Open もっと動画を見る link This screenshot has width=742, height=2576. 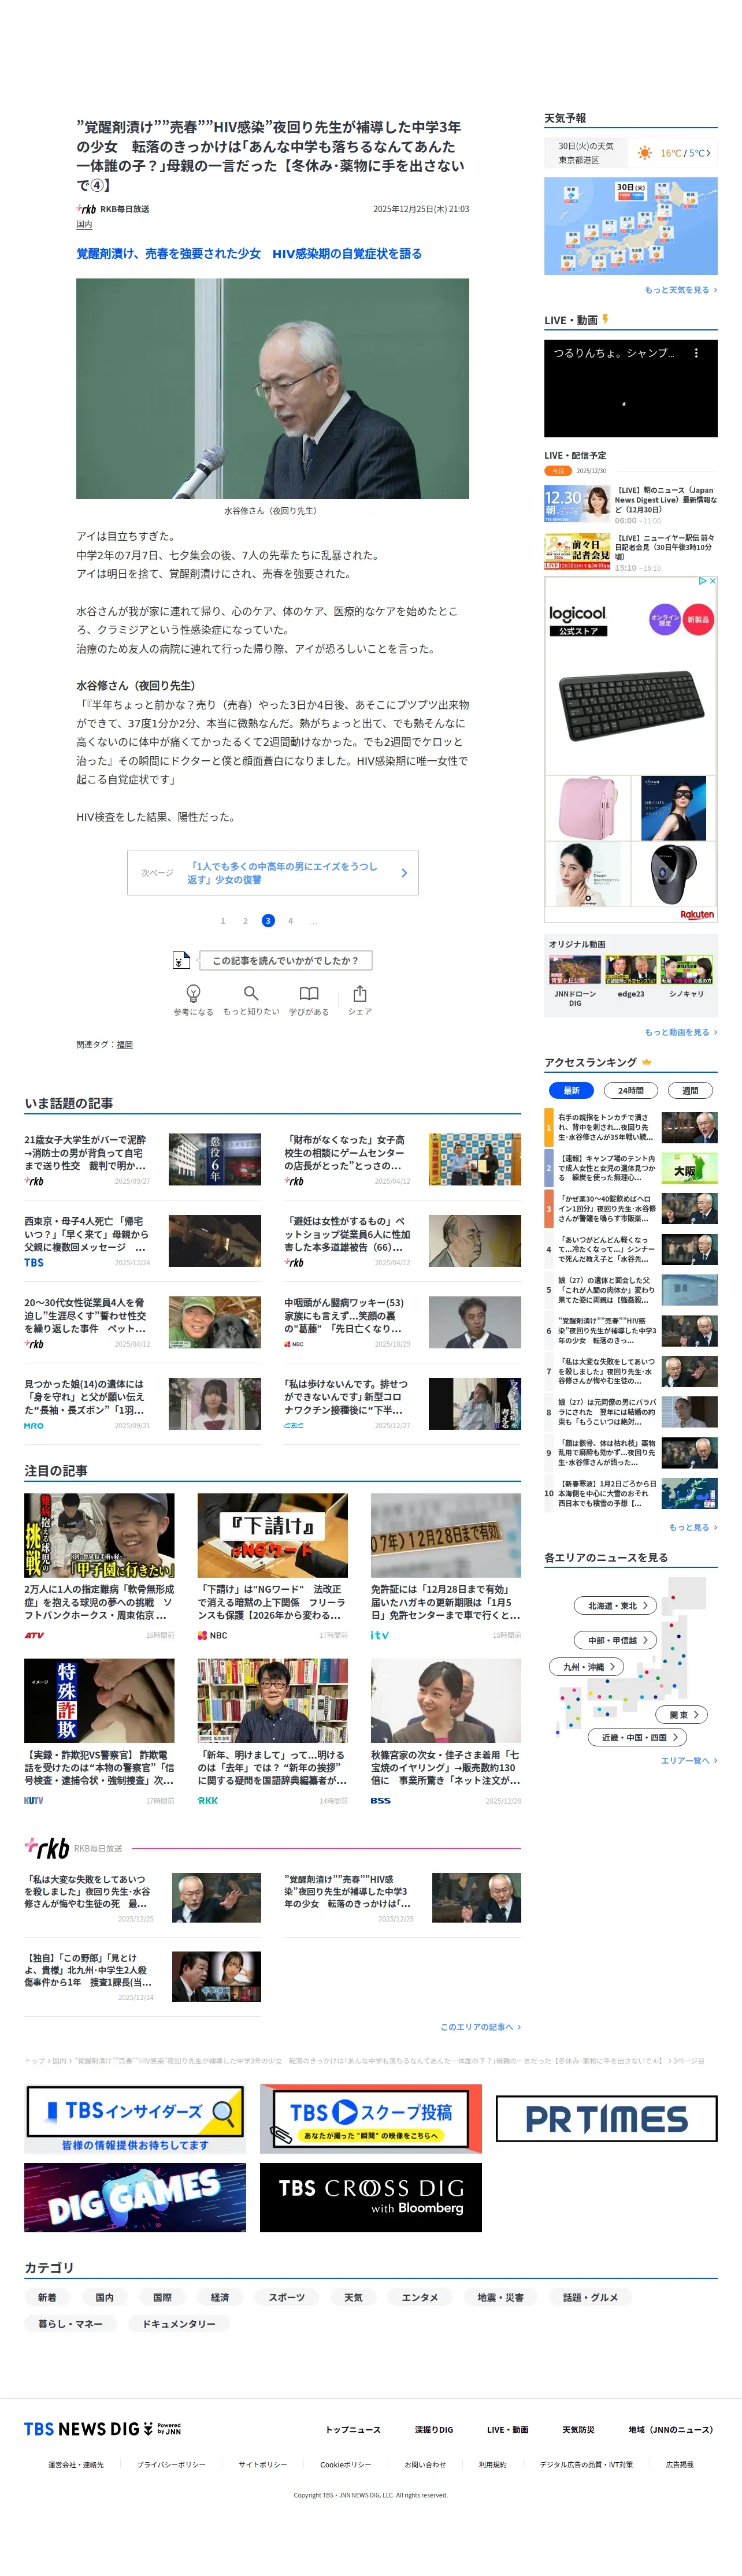pos(681,1032)
